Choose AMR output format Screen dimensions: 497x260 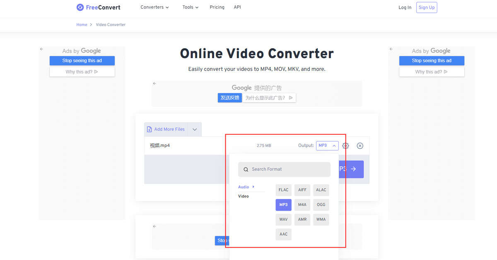pyautogui.click(x=302, y=219)
